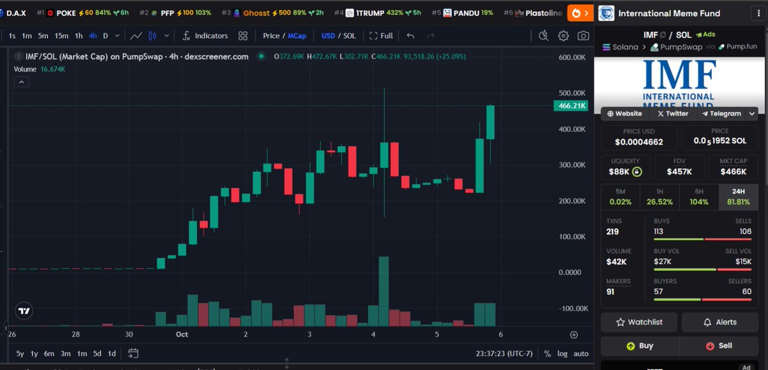Copy the IMF token address

pos(662,35)
